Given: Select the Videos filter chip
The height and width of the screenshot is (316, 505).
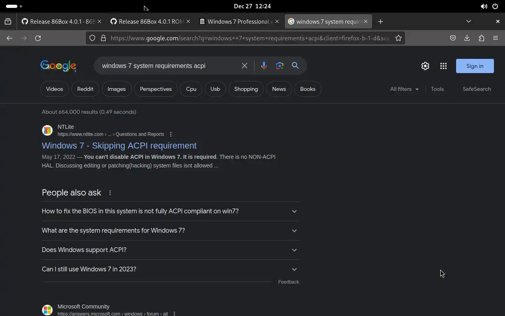Looking at the screenshot, I should 54,89.
